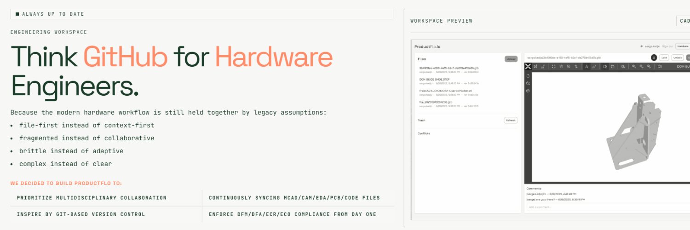Select the pencil measure icon in toolbar
This screenshot has width=690, height=230.
pos(594,67)
